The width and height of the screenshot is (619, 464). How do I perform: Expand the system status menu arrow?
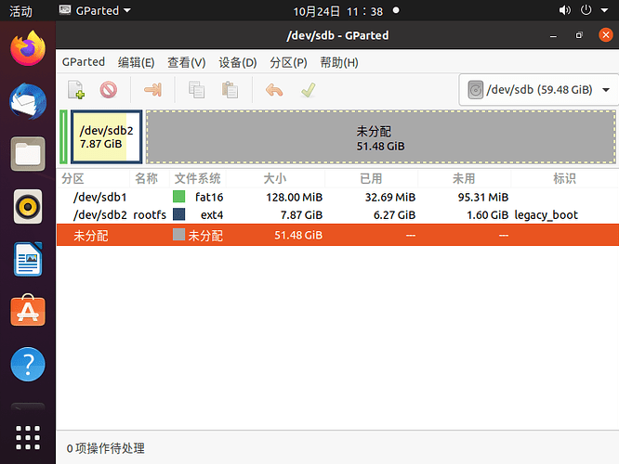coord(605,11)
